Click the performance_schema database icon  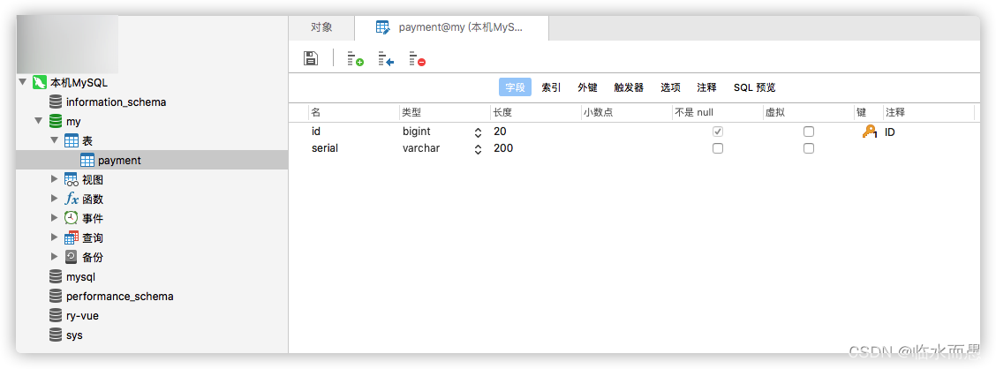click(x=56, y=297)
